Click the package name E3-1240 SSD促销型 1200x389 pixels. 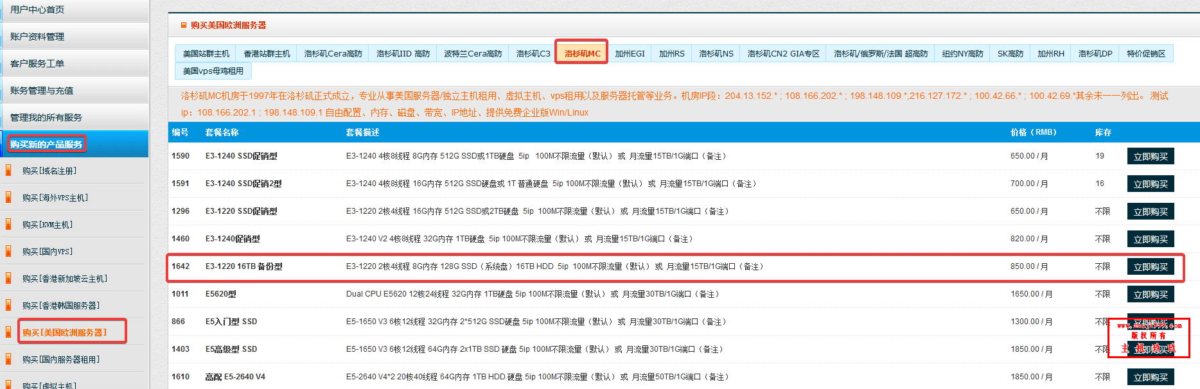pos(242,156)
